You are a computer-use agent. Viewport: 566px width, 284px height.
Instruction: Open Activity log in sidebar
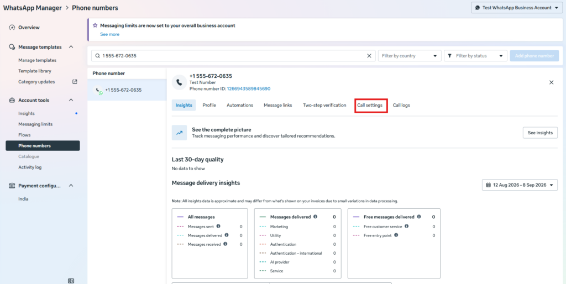(x=30, y=167)
